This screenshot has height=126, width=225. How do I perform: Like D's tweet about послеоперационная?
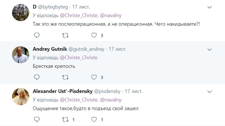click(94, 35)
